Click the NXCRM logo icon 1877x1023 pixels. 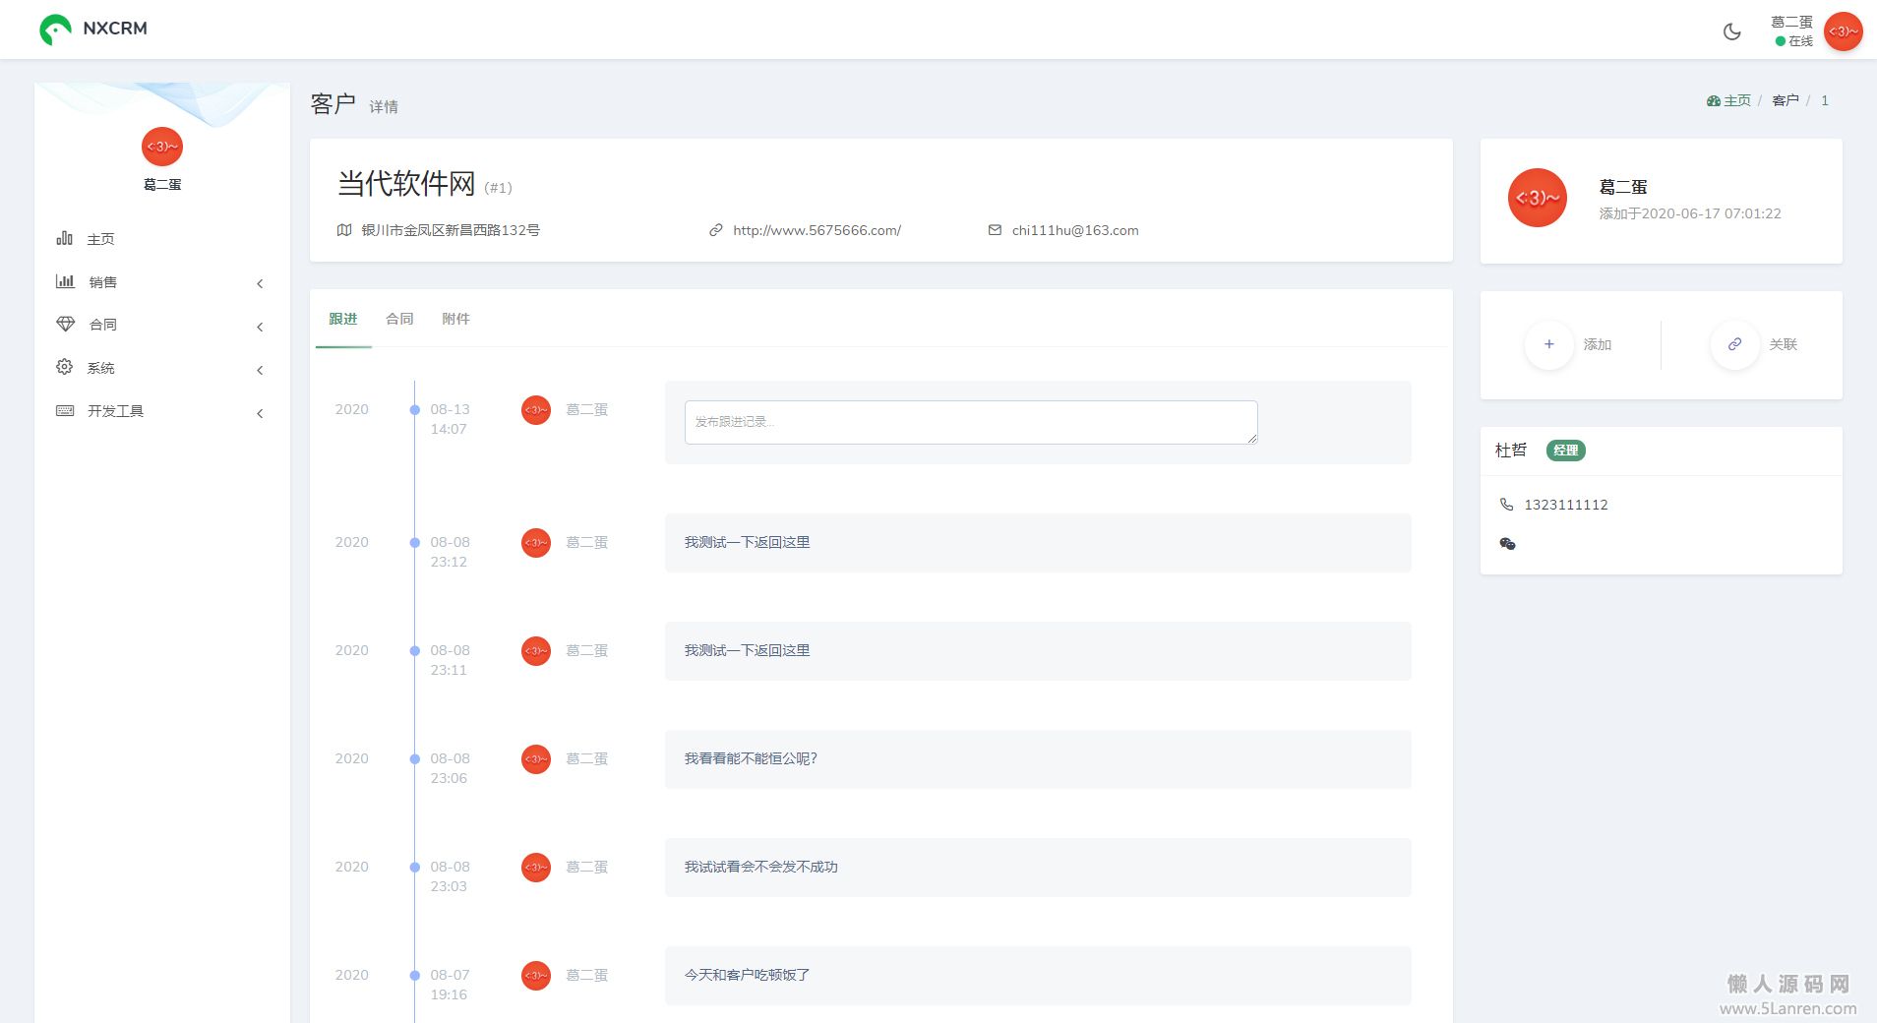[55, 30]
